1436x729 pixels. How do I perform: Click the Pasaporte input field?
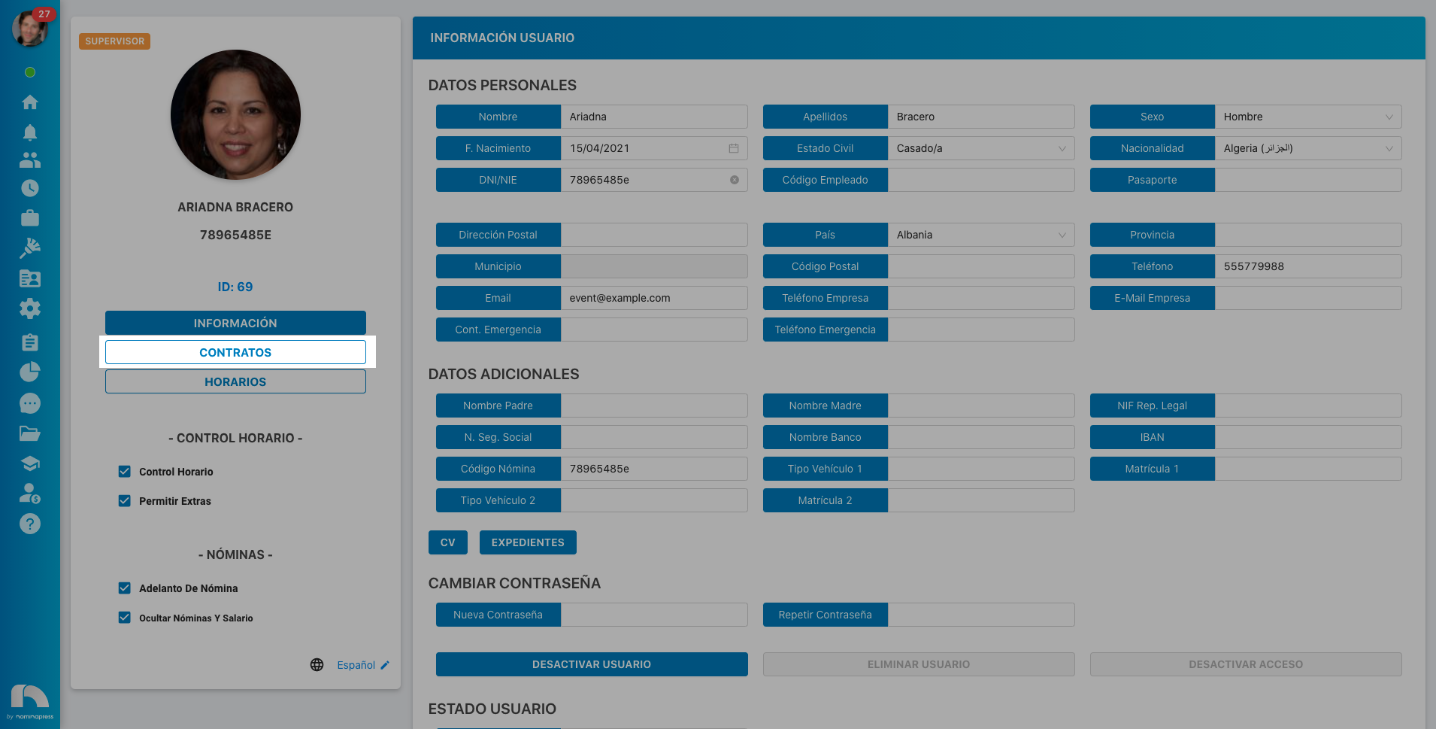[x=1308, y=180]
